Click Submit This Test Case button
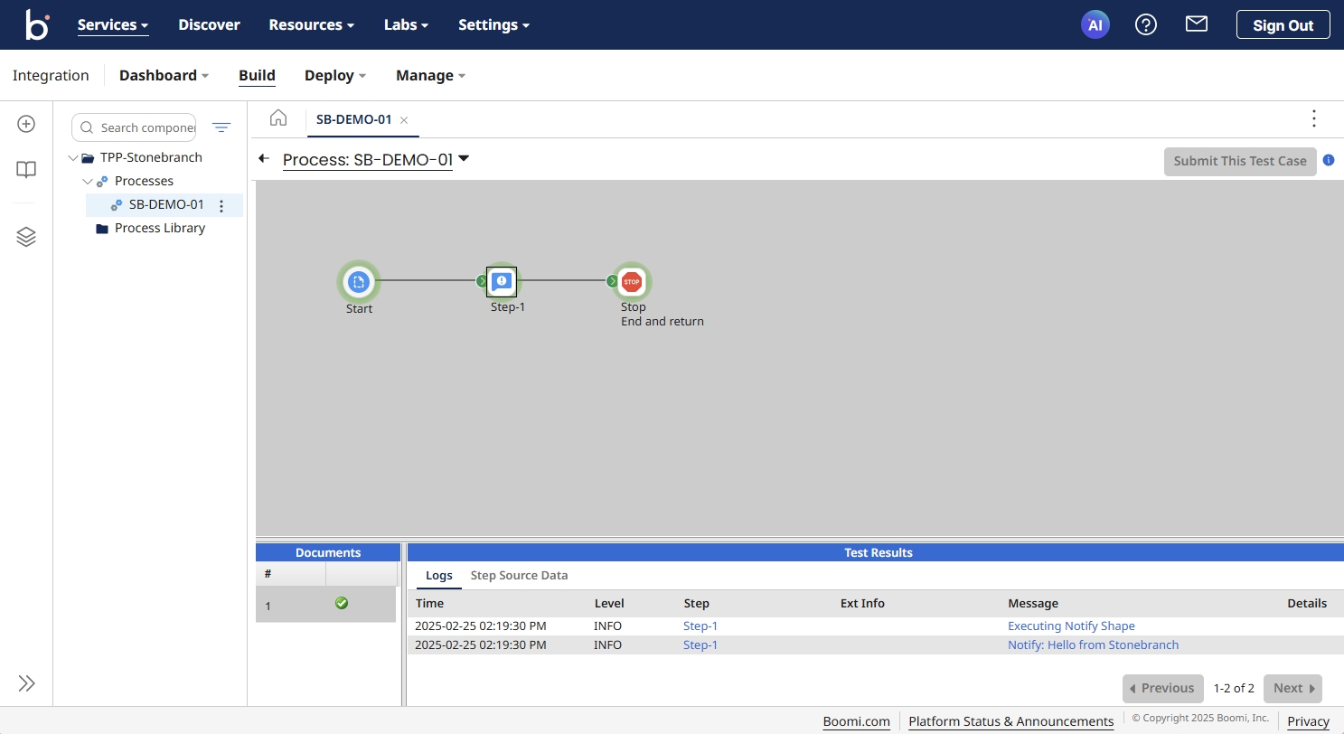Screen dimensions: 1344x734 [x=1240, y=161]
